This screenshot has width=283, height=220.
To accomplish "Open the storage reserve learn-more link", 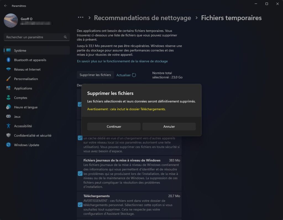I will 122,61.
